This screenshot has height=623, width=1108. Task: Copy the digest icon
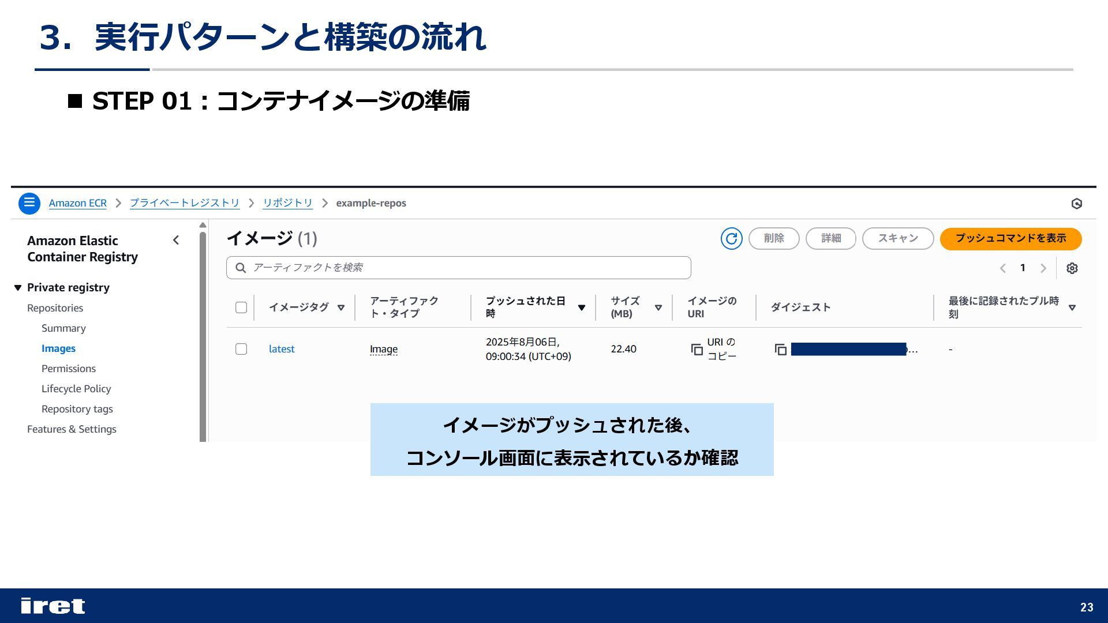pos(781,350)
